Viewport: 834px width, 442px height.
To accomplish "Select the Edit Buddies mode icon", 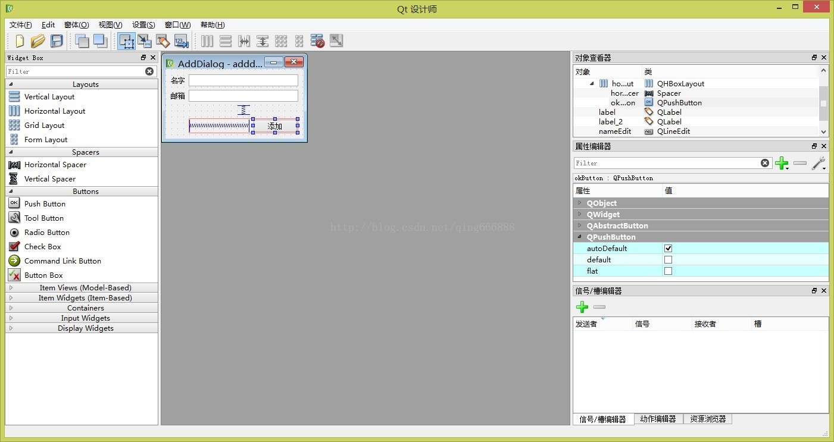I will click(163, 41).
